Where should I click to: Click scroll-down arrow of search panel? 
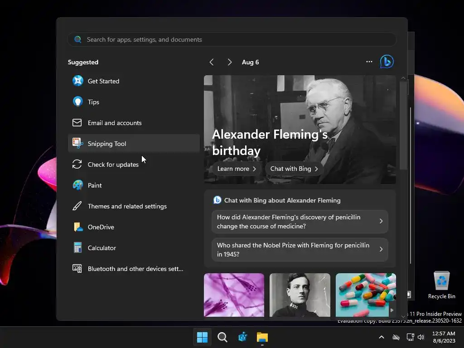pos(403,316)
